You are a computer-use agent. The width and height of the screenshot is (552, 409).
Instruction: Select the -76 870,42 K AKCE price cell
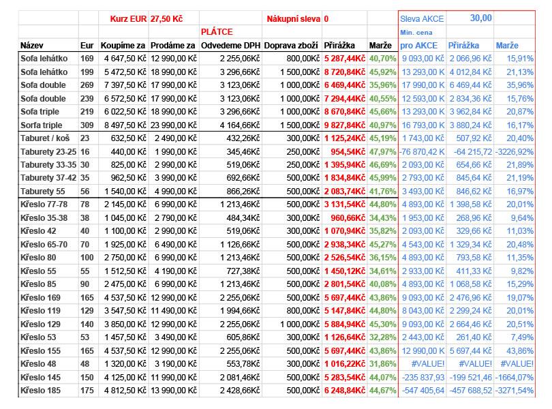(422, 152)
